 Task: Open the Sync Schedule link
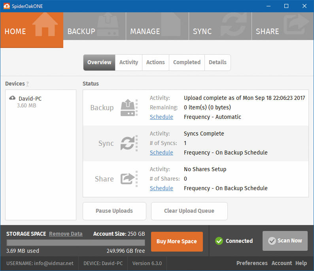tap(161, 153)
